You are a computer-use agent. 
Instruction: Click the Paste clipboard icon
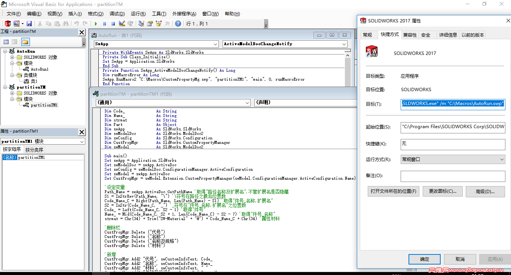pyautogui.click(x=57, y=24)
